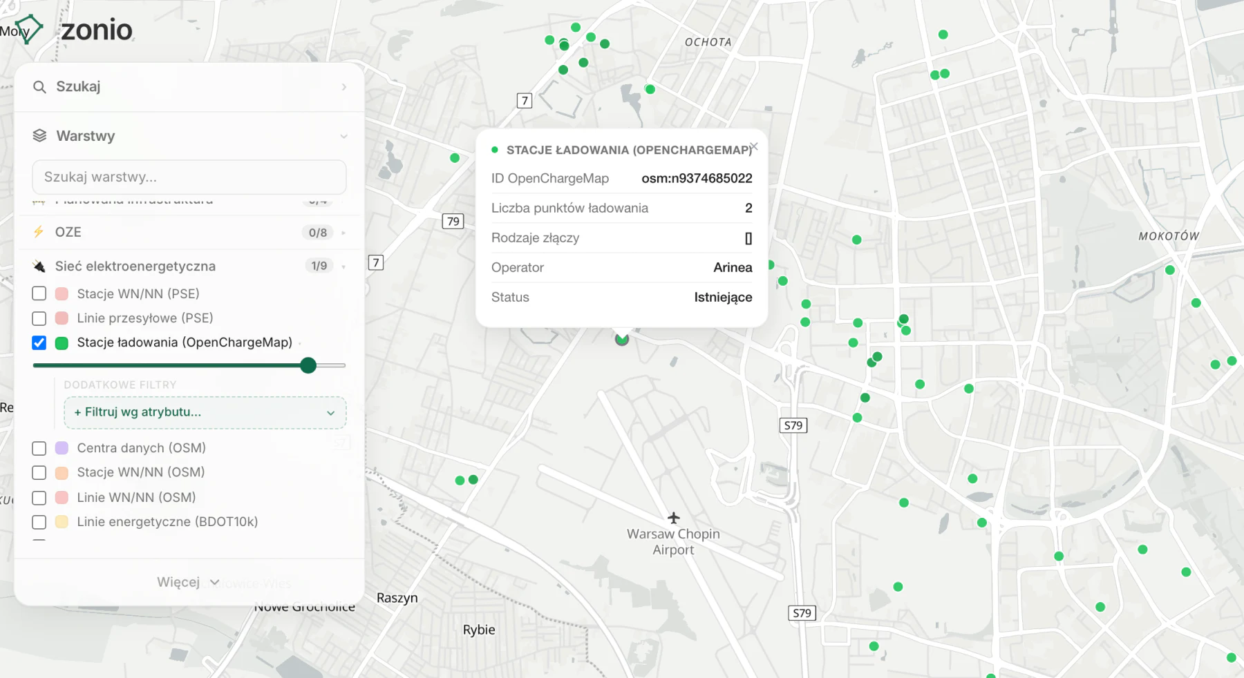Click the green dot in popup header
The image size is (1244, 678).
click(495, 150)
